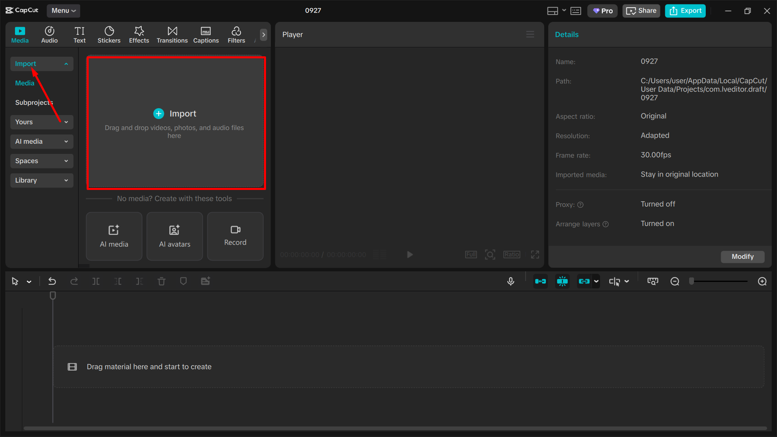777x437 pixels.
Task: Start a voiceover recording with the microphone icon
Action: tap(511, 281)
